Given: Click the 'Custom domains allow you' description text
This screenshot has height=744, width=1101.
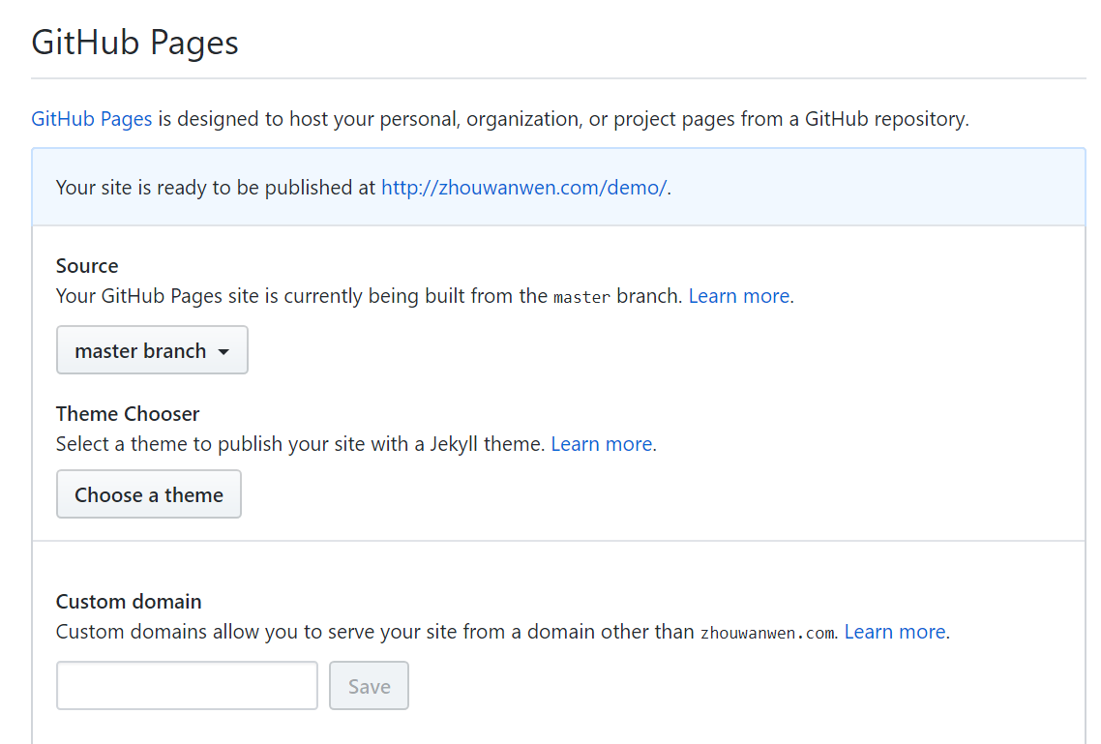Looking at the screenshot, I should (x=375, y=632).
